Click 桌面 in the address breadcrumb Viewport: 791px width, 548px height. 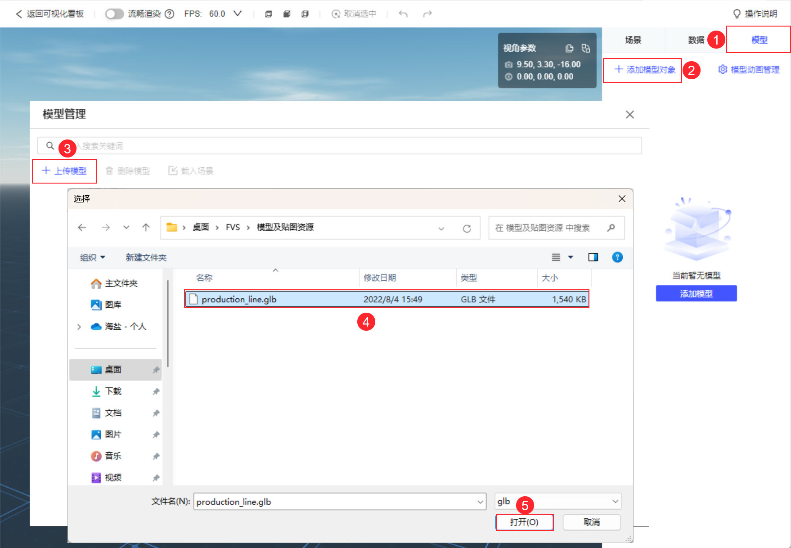click(x=201, y=228)
